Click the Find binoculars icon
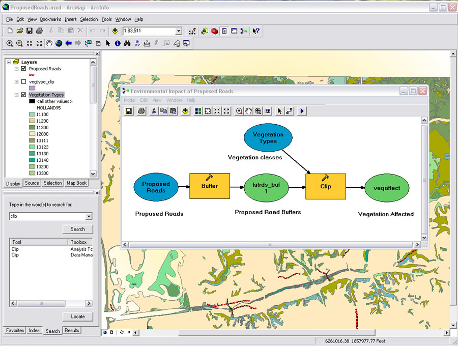This screenshot has width=458, height=346. pyautogui.click(x=127, y=44)
